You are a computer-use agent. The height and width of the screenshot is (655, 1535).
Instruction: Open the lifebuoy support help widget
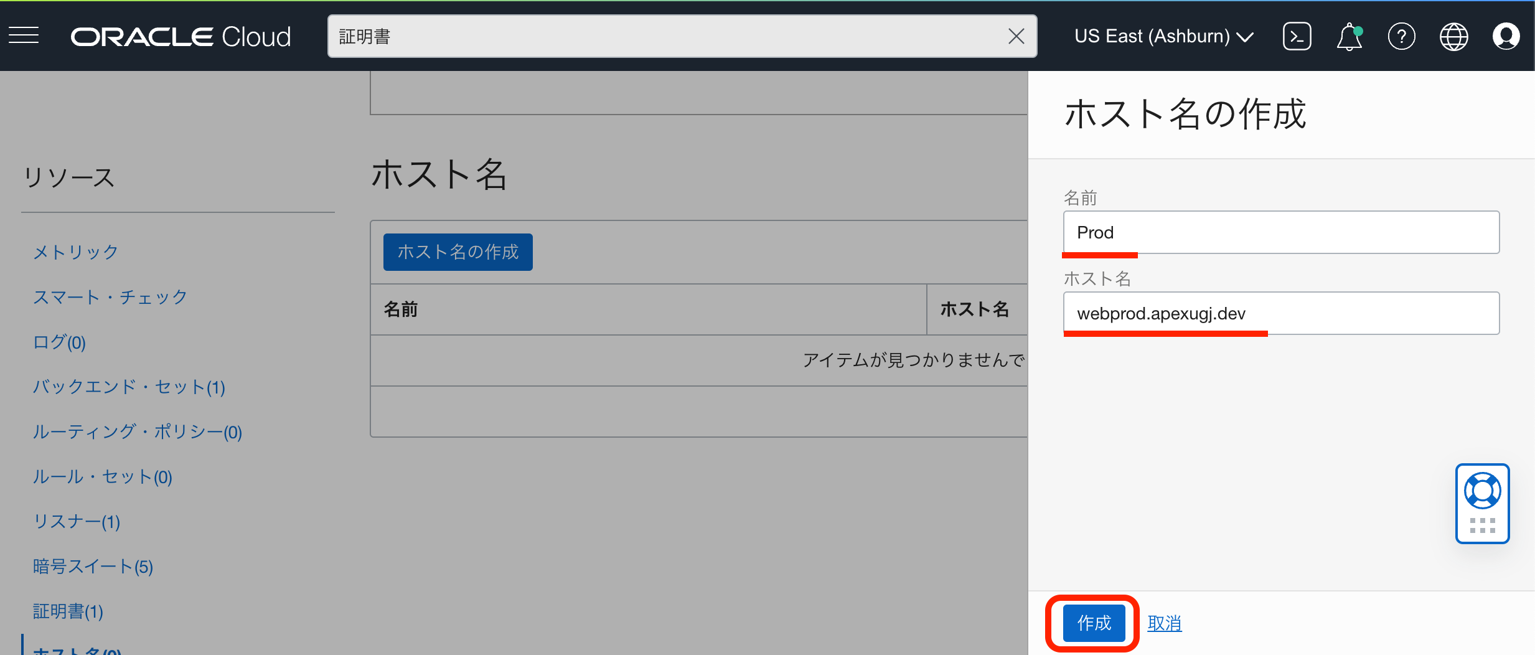tap(1483, 503)
